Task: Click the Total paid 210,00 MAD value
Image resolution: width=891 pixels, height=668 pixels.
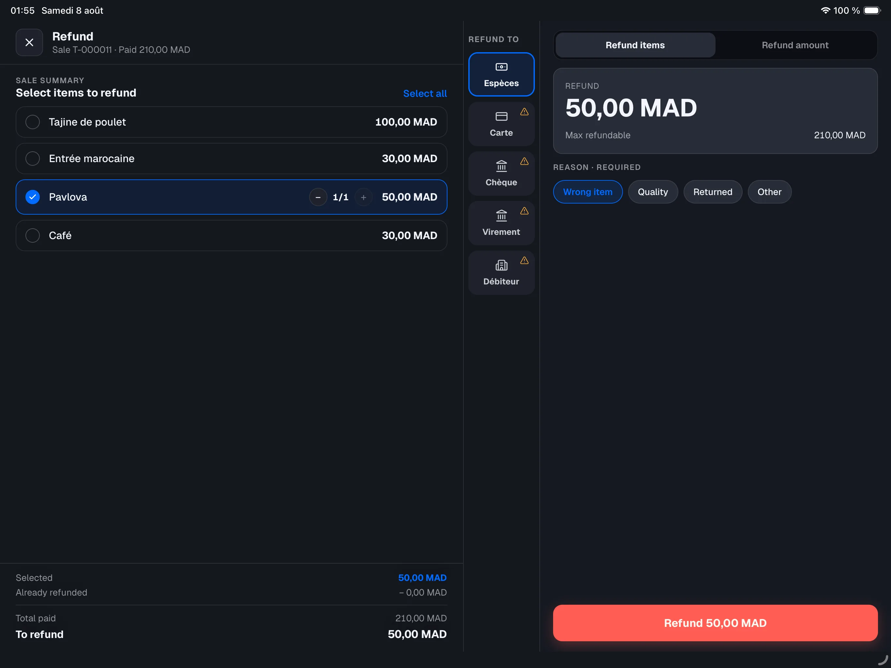Action: (420, 618)
